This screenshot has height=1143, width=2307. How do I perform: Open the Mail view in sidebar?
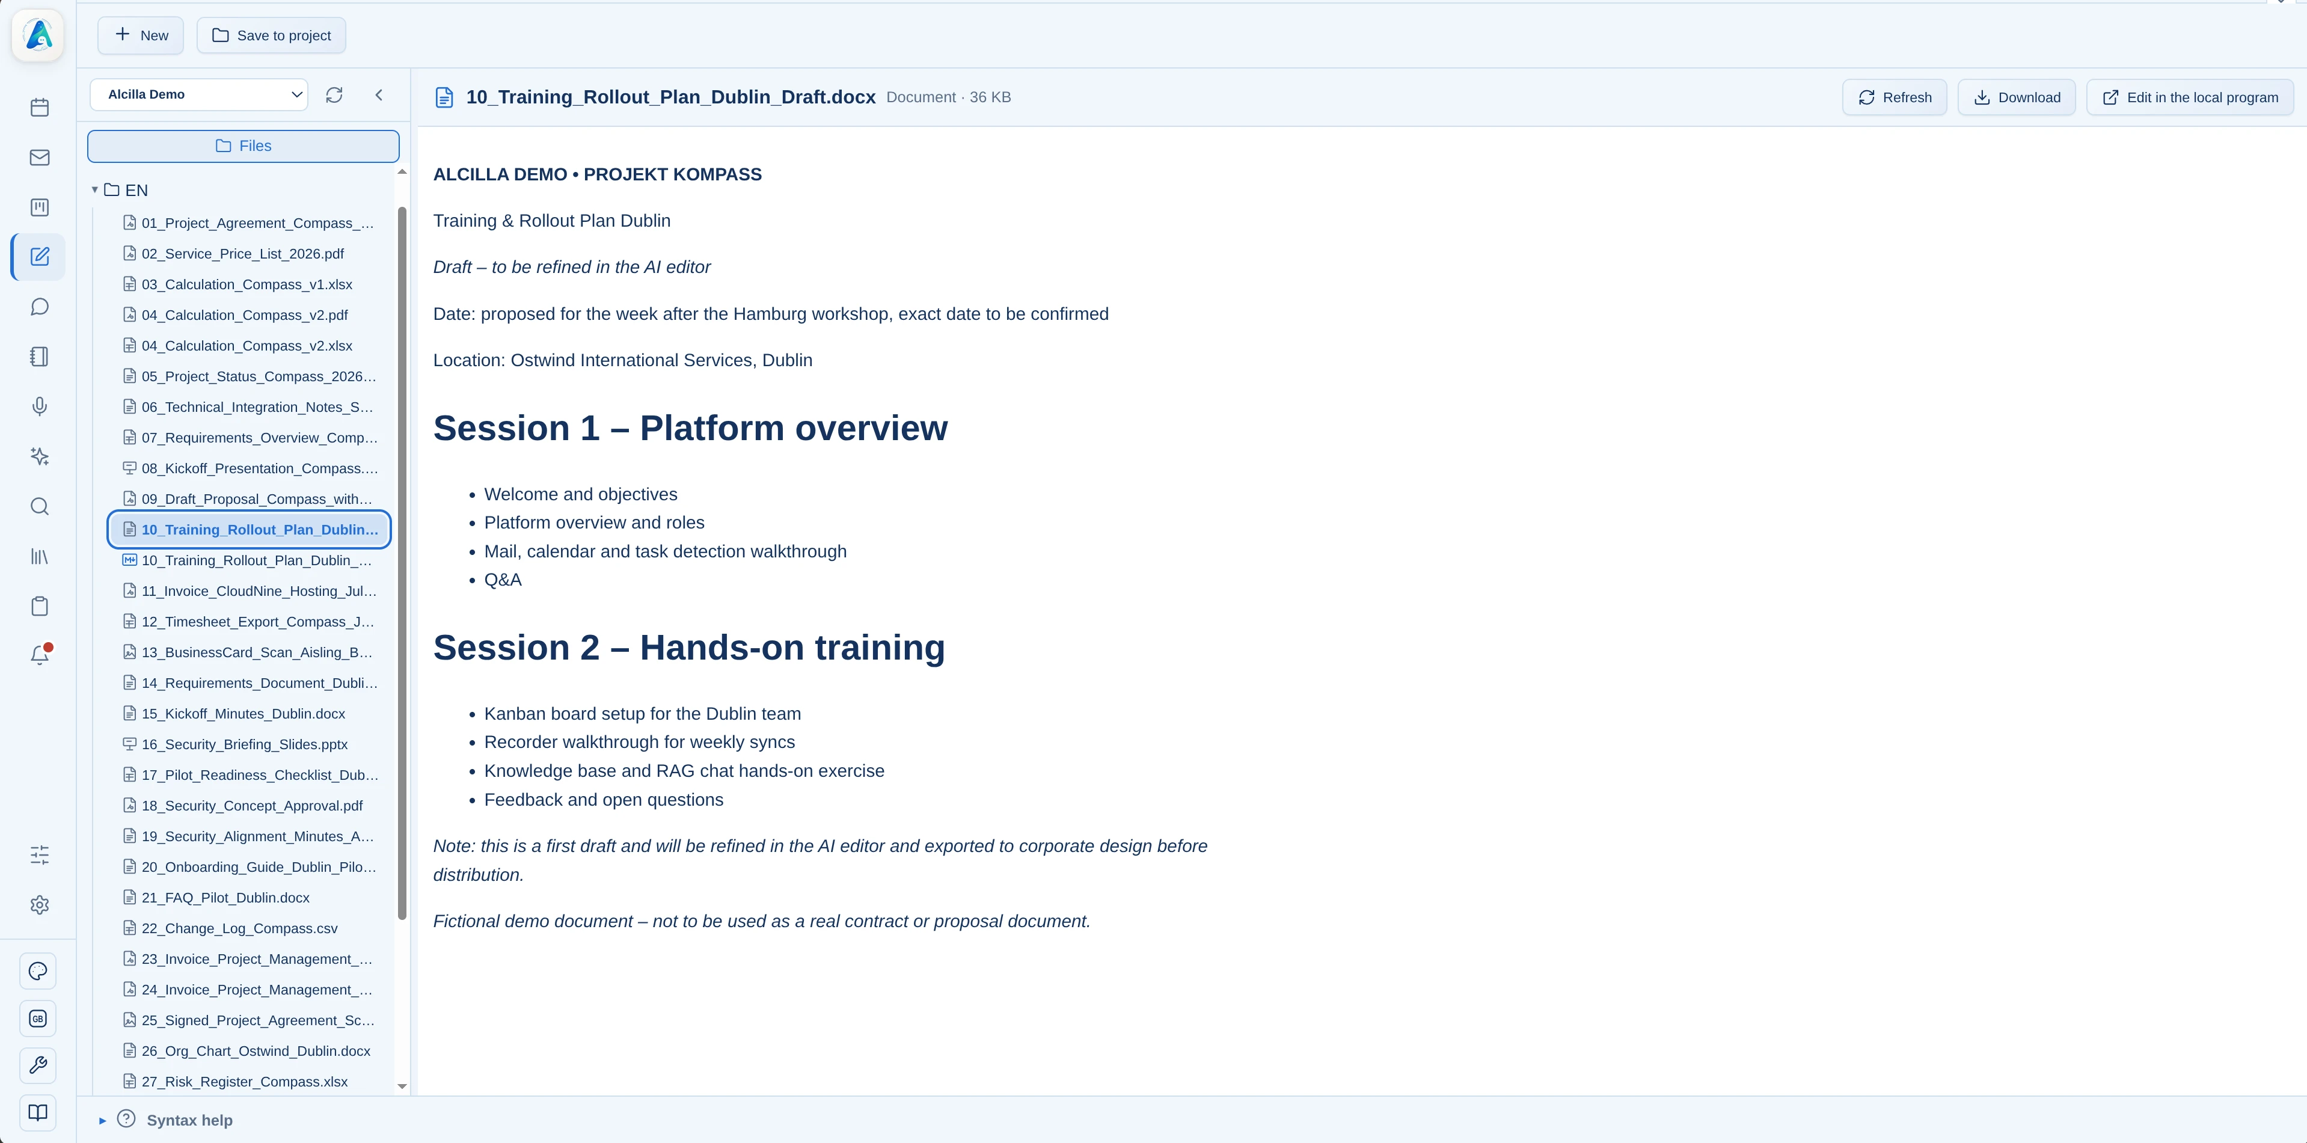point(40,158)
